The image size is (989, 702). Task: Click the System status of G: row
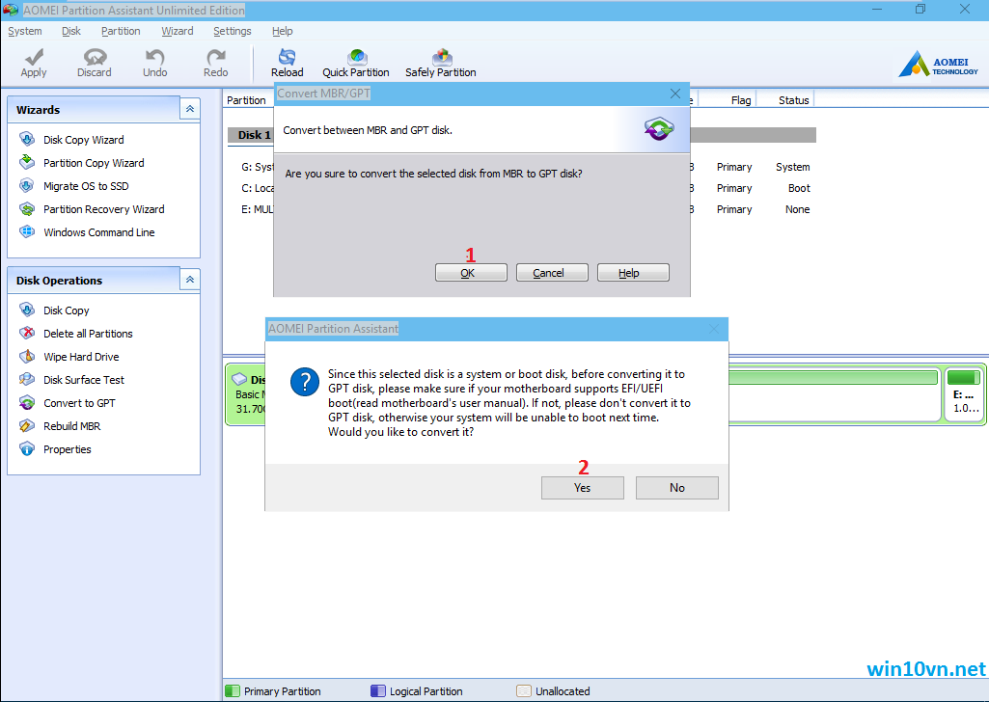pos(793,167)
